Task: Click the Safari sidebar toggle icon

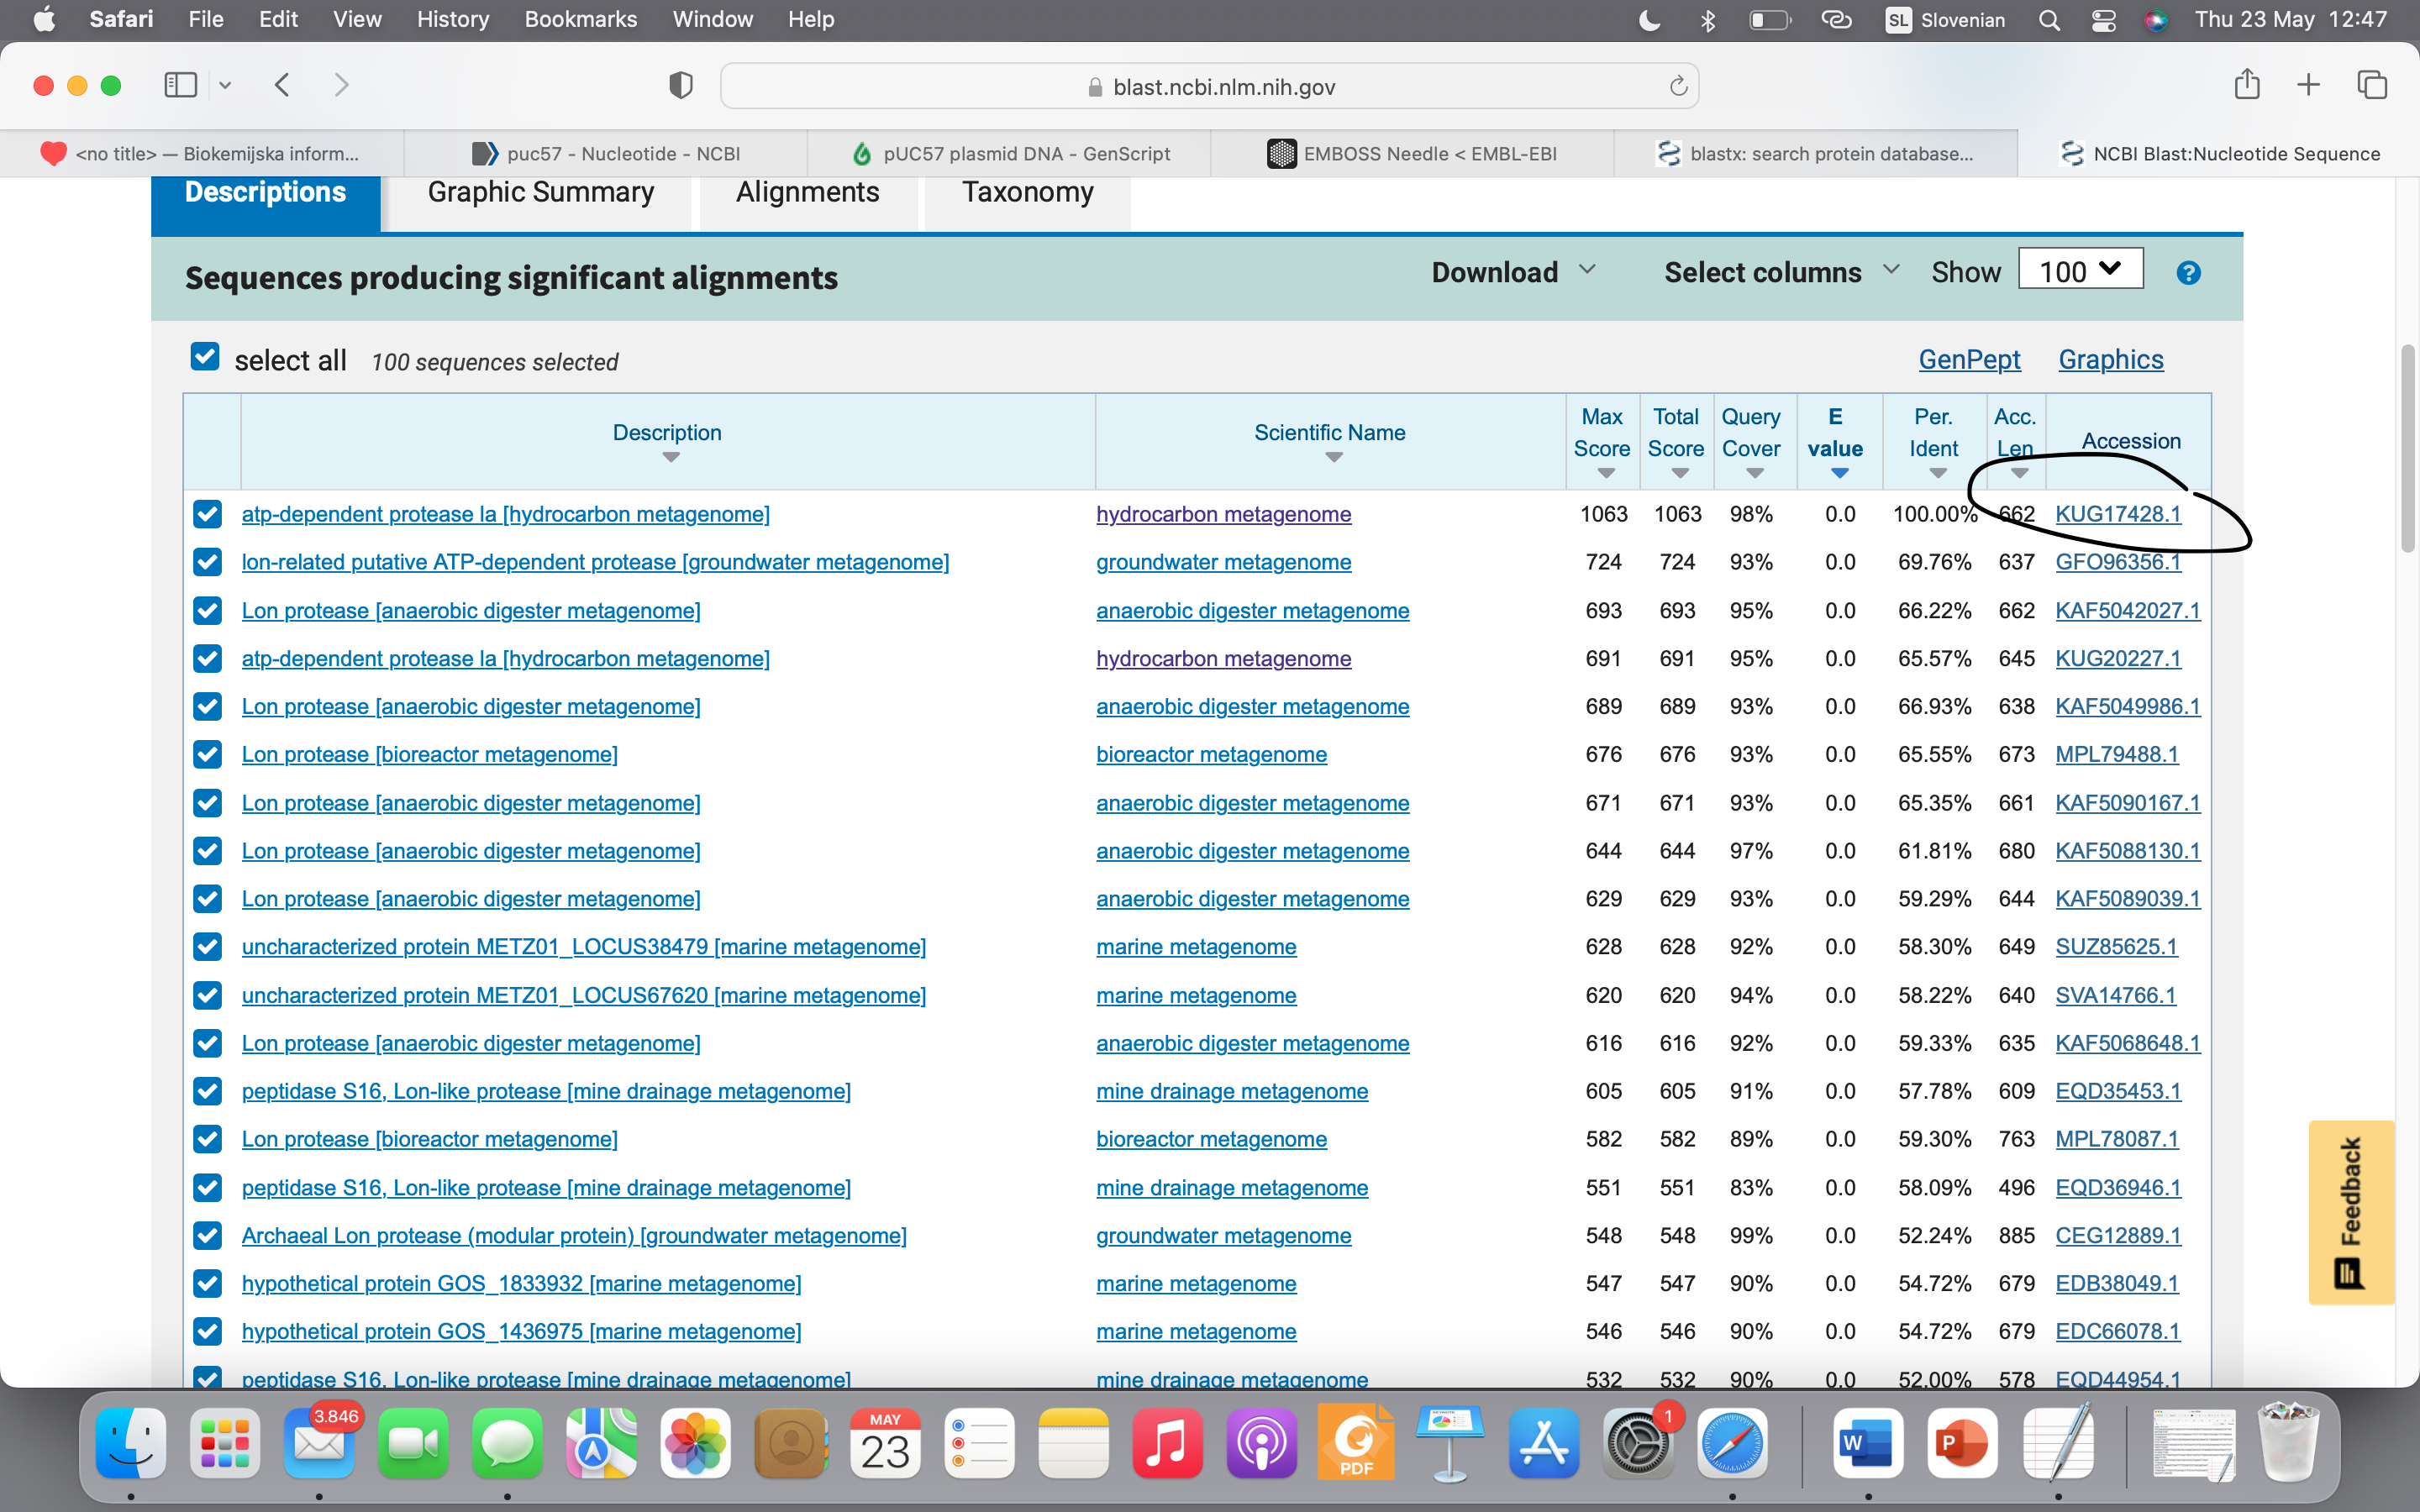Action: tap(180, 85)
